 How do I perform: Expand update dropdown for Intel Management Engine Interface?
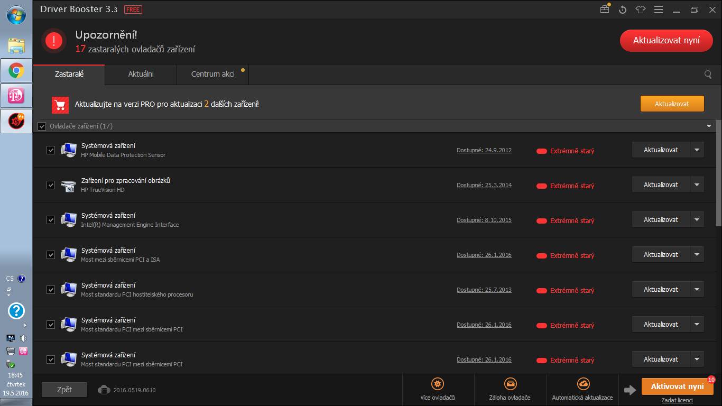pos(697,219)
